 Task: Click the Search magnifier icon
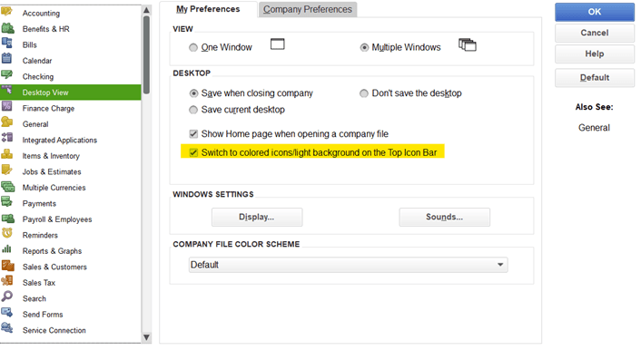click(7, 297)
